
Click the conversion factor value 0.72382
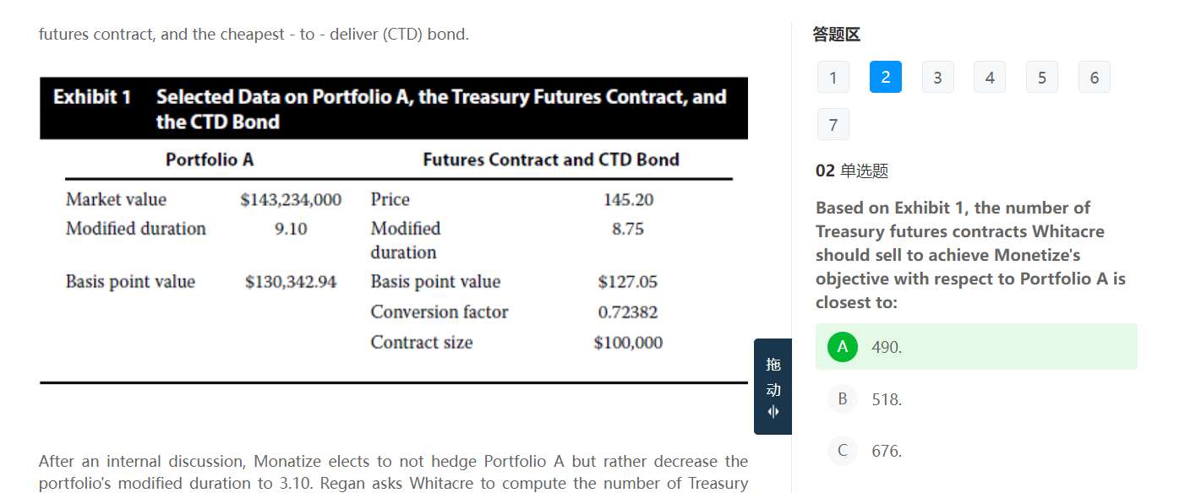[x=627, y=312]
